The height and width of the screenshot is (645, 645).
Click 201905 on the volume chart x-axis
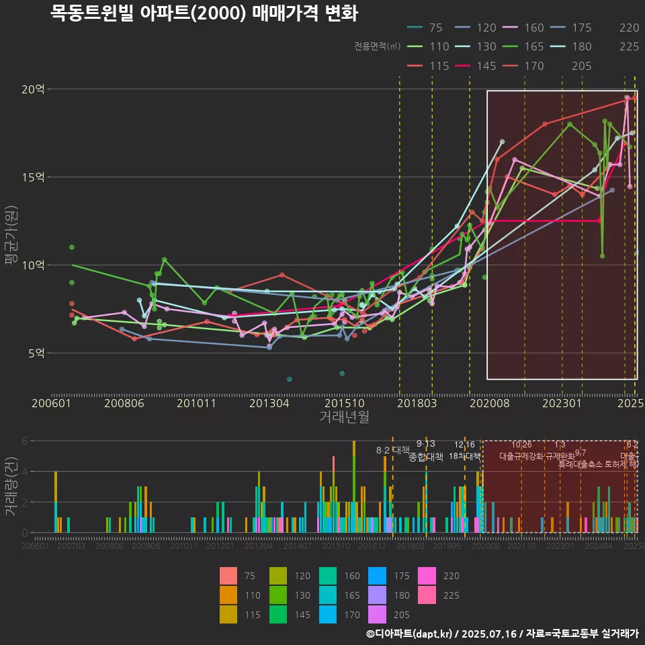(447, 546)
